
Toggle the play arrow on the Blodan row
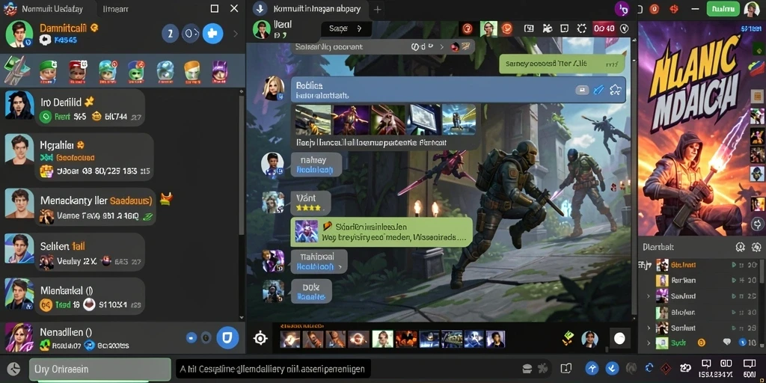734,312
